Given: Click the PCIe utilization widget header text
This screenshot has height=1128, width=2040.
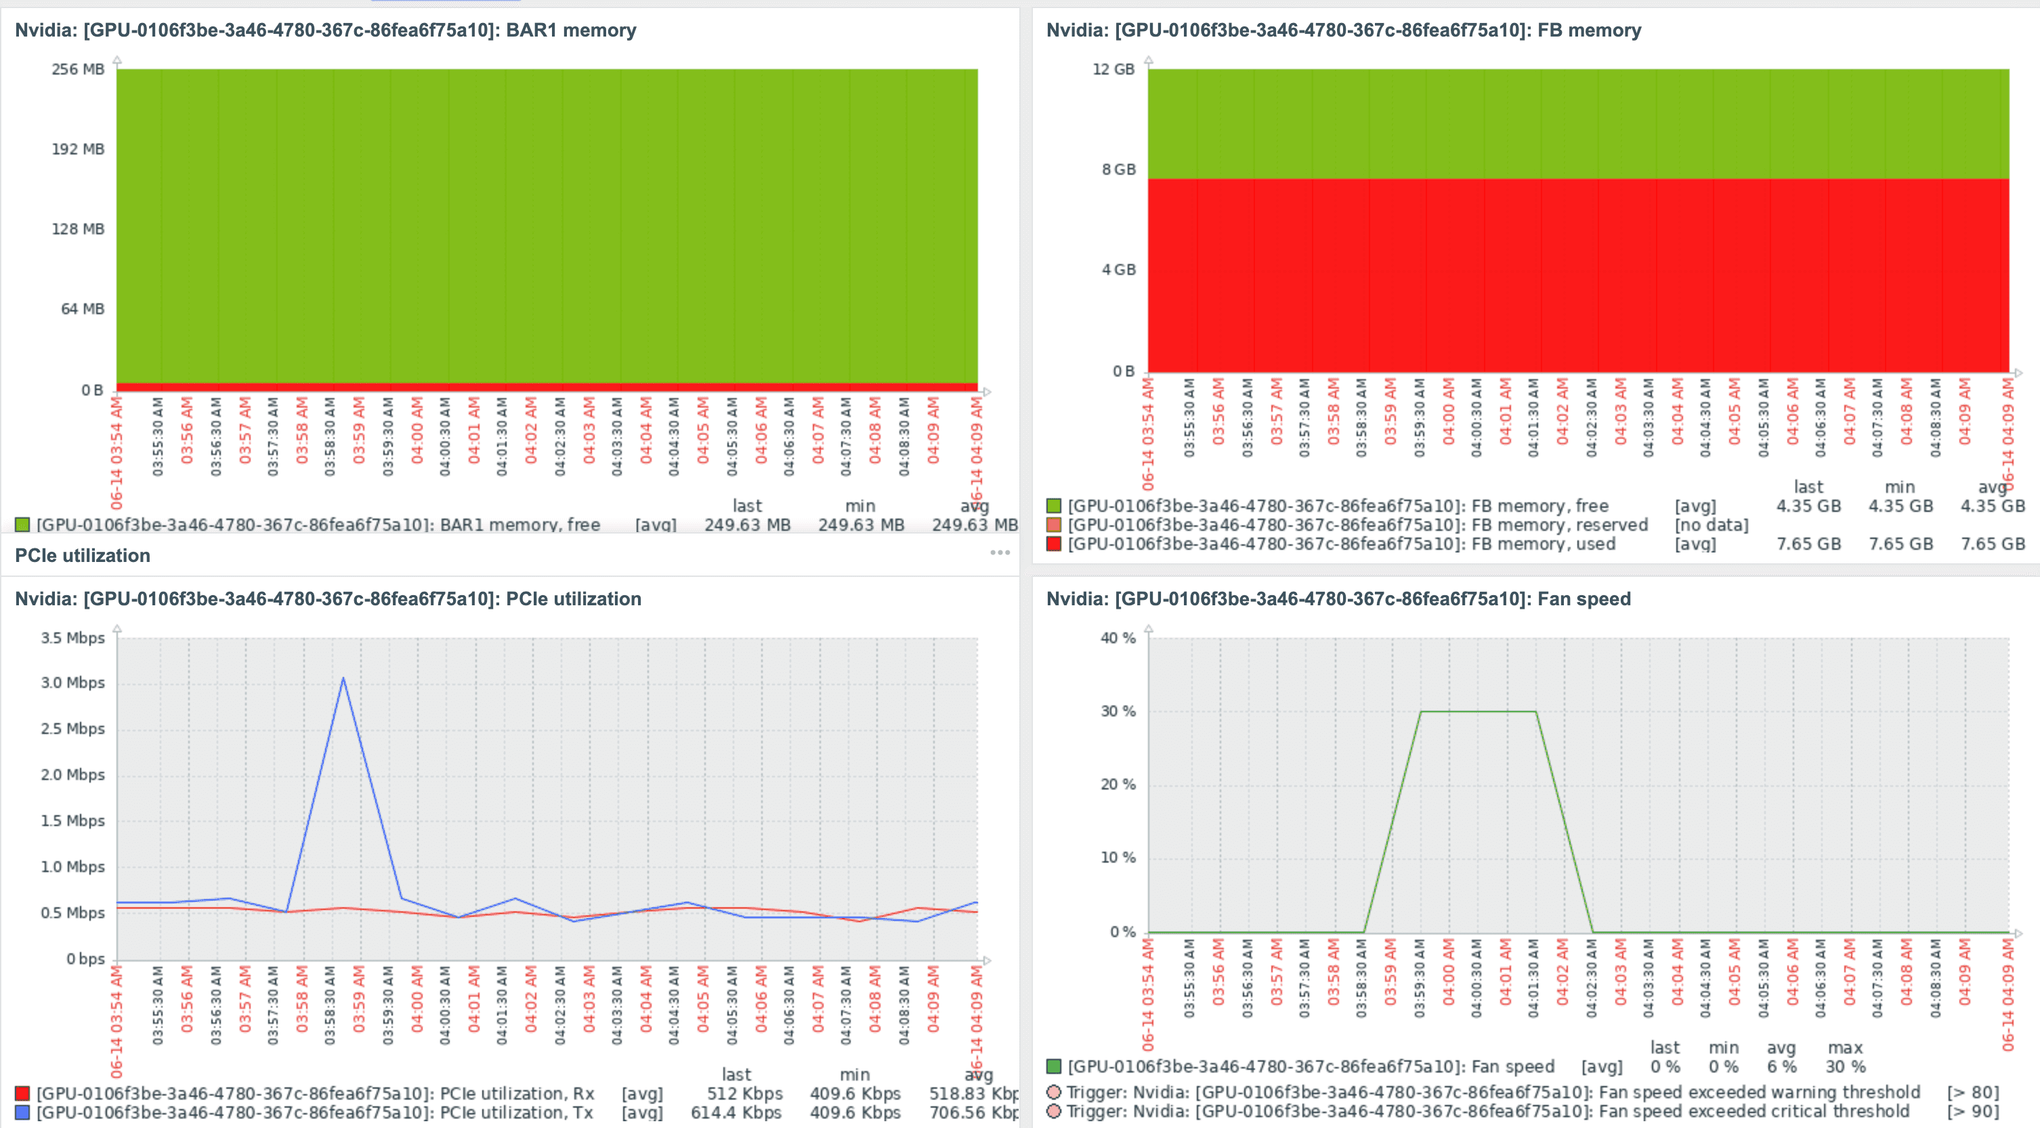Looking at the screenshot, I should click(83, 556).
